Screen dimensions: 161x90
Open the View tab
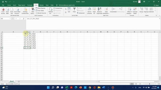pyautogui.click(x=47, y=5)
